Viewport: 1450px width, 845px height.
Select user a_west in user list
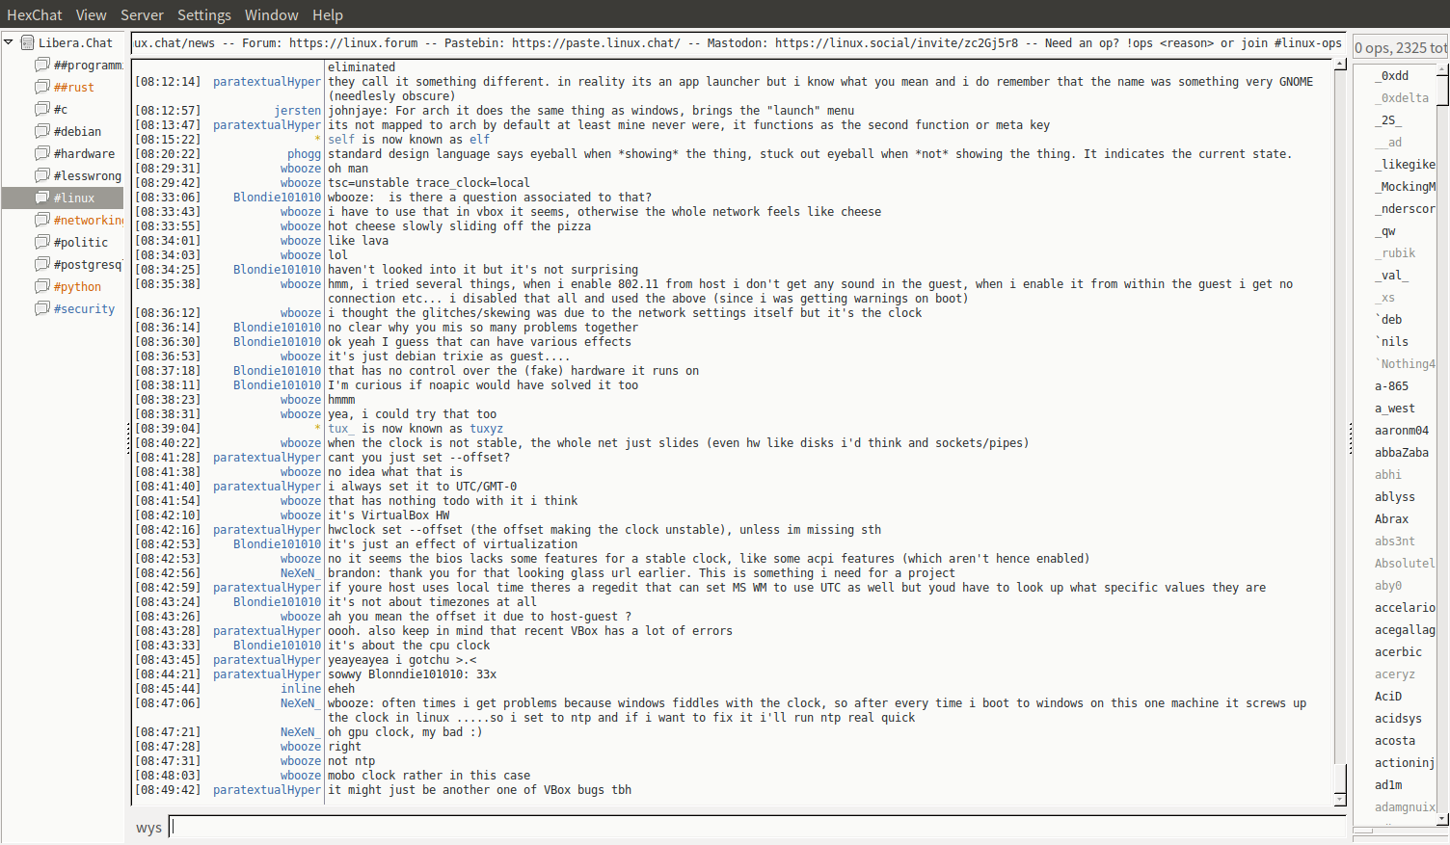(1395, 408)
